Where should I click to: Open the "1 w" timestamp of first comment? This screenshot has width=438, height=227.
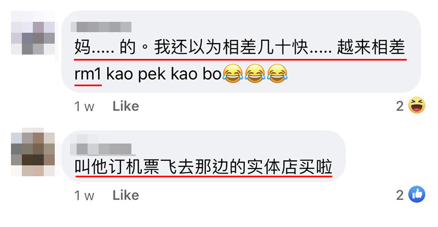click(x=84, y=106)
